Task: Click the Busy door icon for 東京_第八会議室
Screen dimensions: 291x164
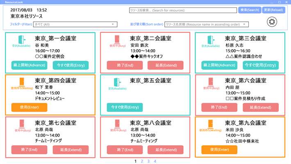Action: pos(116,123)
